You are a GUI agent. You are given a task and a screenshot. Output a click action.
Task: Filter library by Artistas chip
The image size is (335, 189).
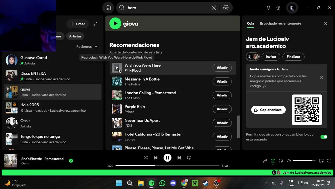(x=75, y=36)
